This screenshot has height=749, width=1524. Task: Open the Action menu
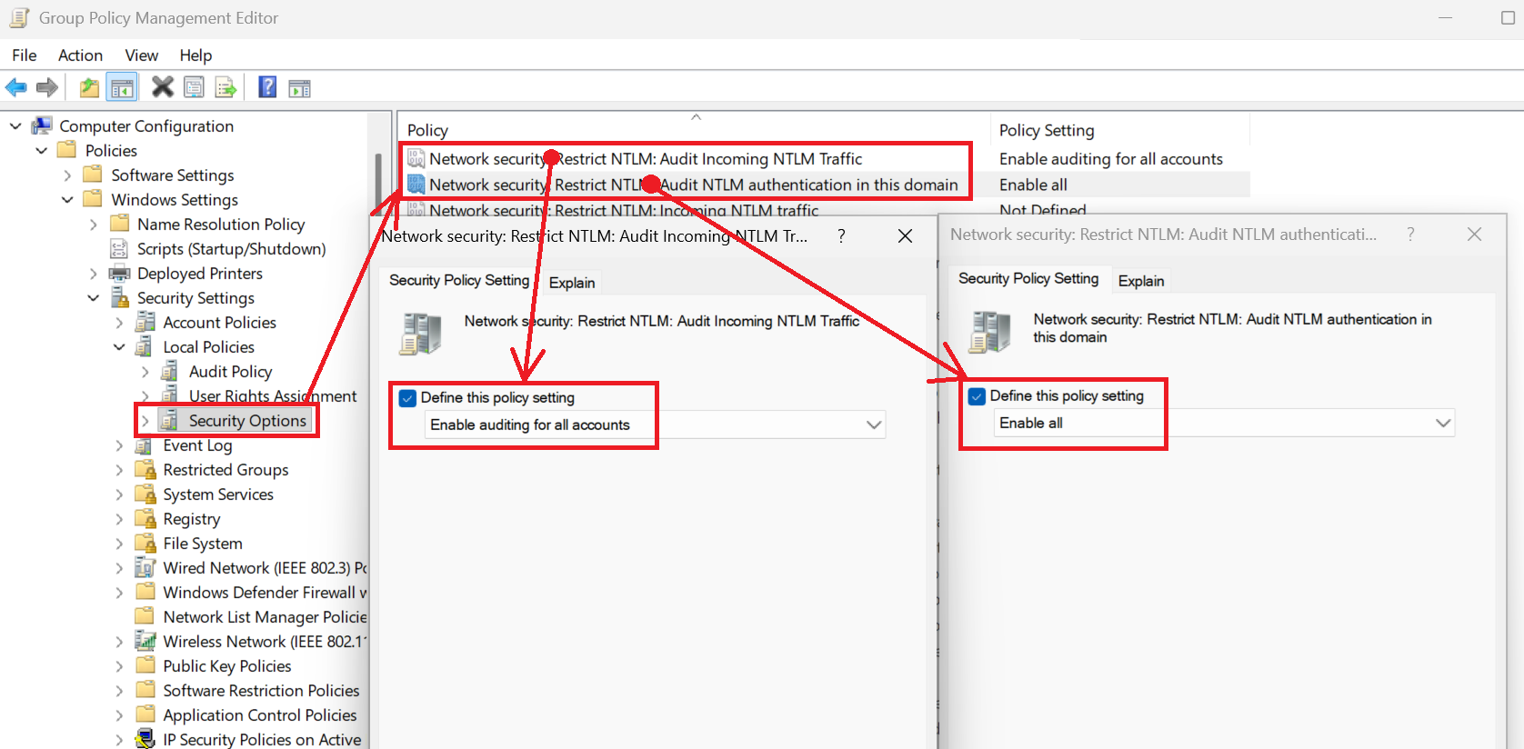pos(80,55)
